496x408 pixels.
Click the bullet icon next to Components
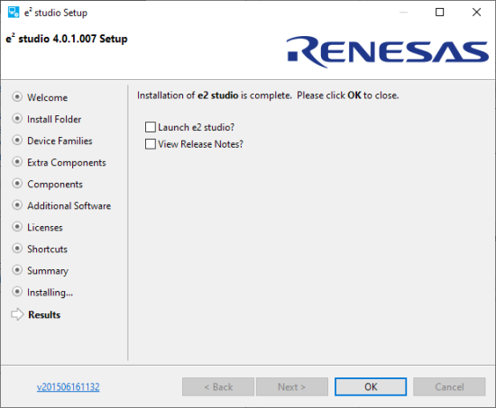point(17,184)
